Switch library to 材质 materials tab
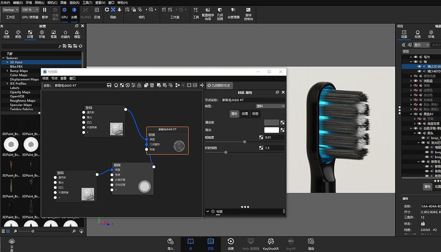The width and height of the screenshot is (441, 252). 7,34
